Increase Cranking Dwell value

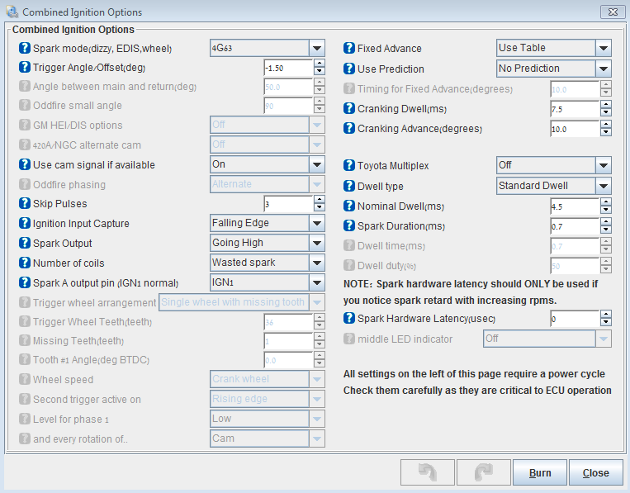coord(606,105)
